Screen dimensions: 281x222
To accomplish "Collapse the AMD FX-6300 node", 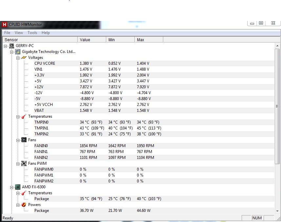I will [x=12, y=187].
